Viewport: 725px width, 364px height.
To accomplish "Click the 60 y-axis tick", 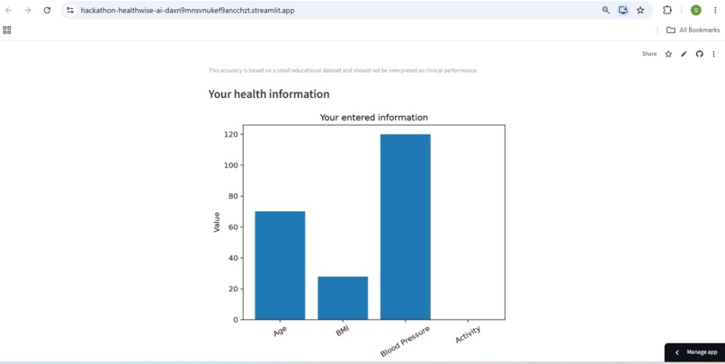I will (234, 227).
